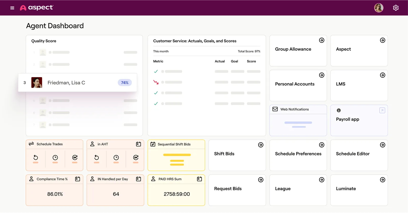
Task: Click the This month label
Action: pos(161,51)
